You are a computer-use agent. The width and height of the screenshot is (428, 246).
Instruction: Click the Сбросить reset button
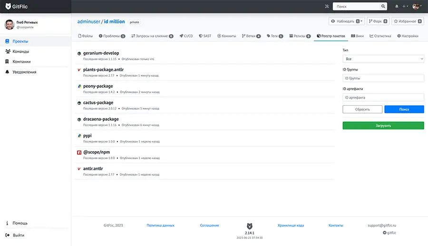[362, 109]
